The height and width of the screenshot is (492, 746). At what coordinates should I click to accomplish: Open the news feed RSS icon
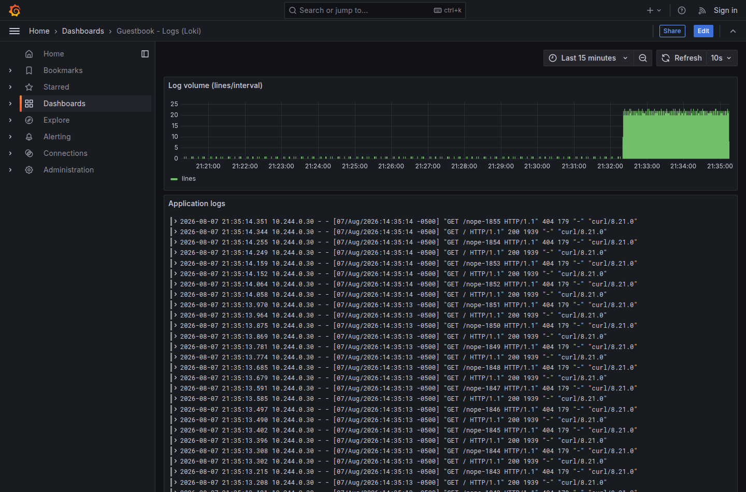702,10
